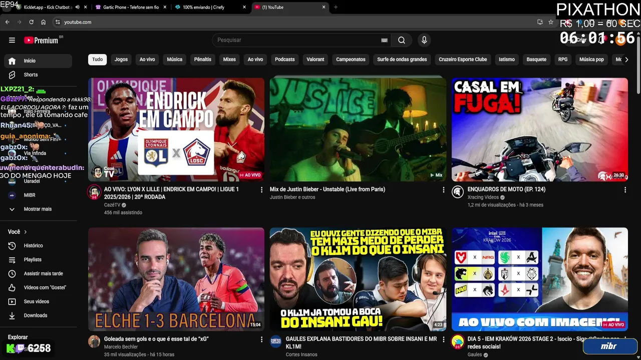The height and width of the screenshot is (360, 641).
Task: Select the Podcasts filter chip
Action: coord(284,59)
